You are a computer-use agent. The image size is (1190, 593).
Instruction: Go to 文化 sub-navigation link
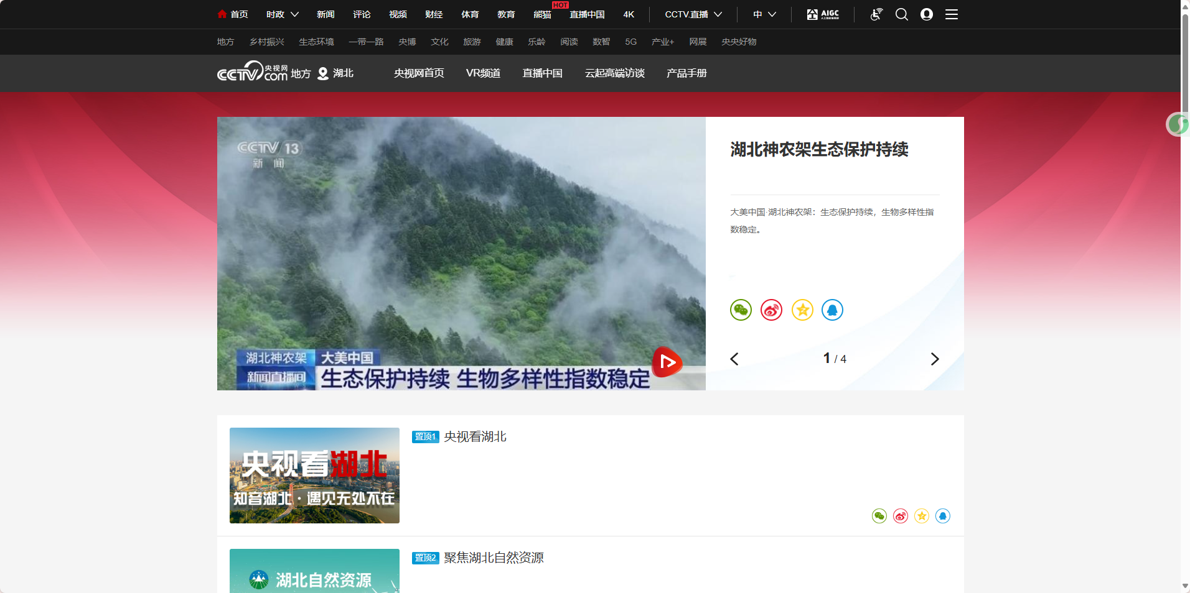(x=439, y=42)
